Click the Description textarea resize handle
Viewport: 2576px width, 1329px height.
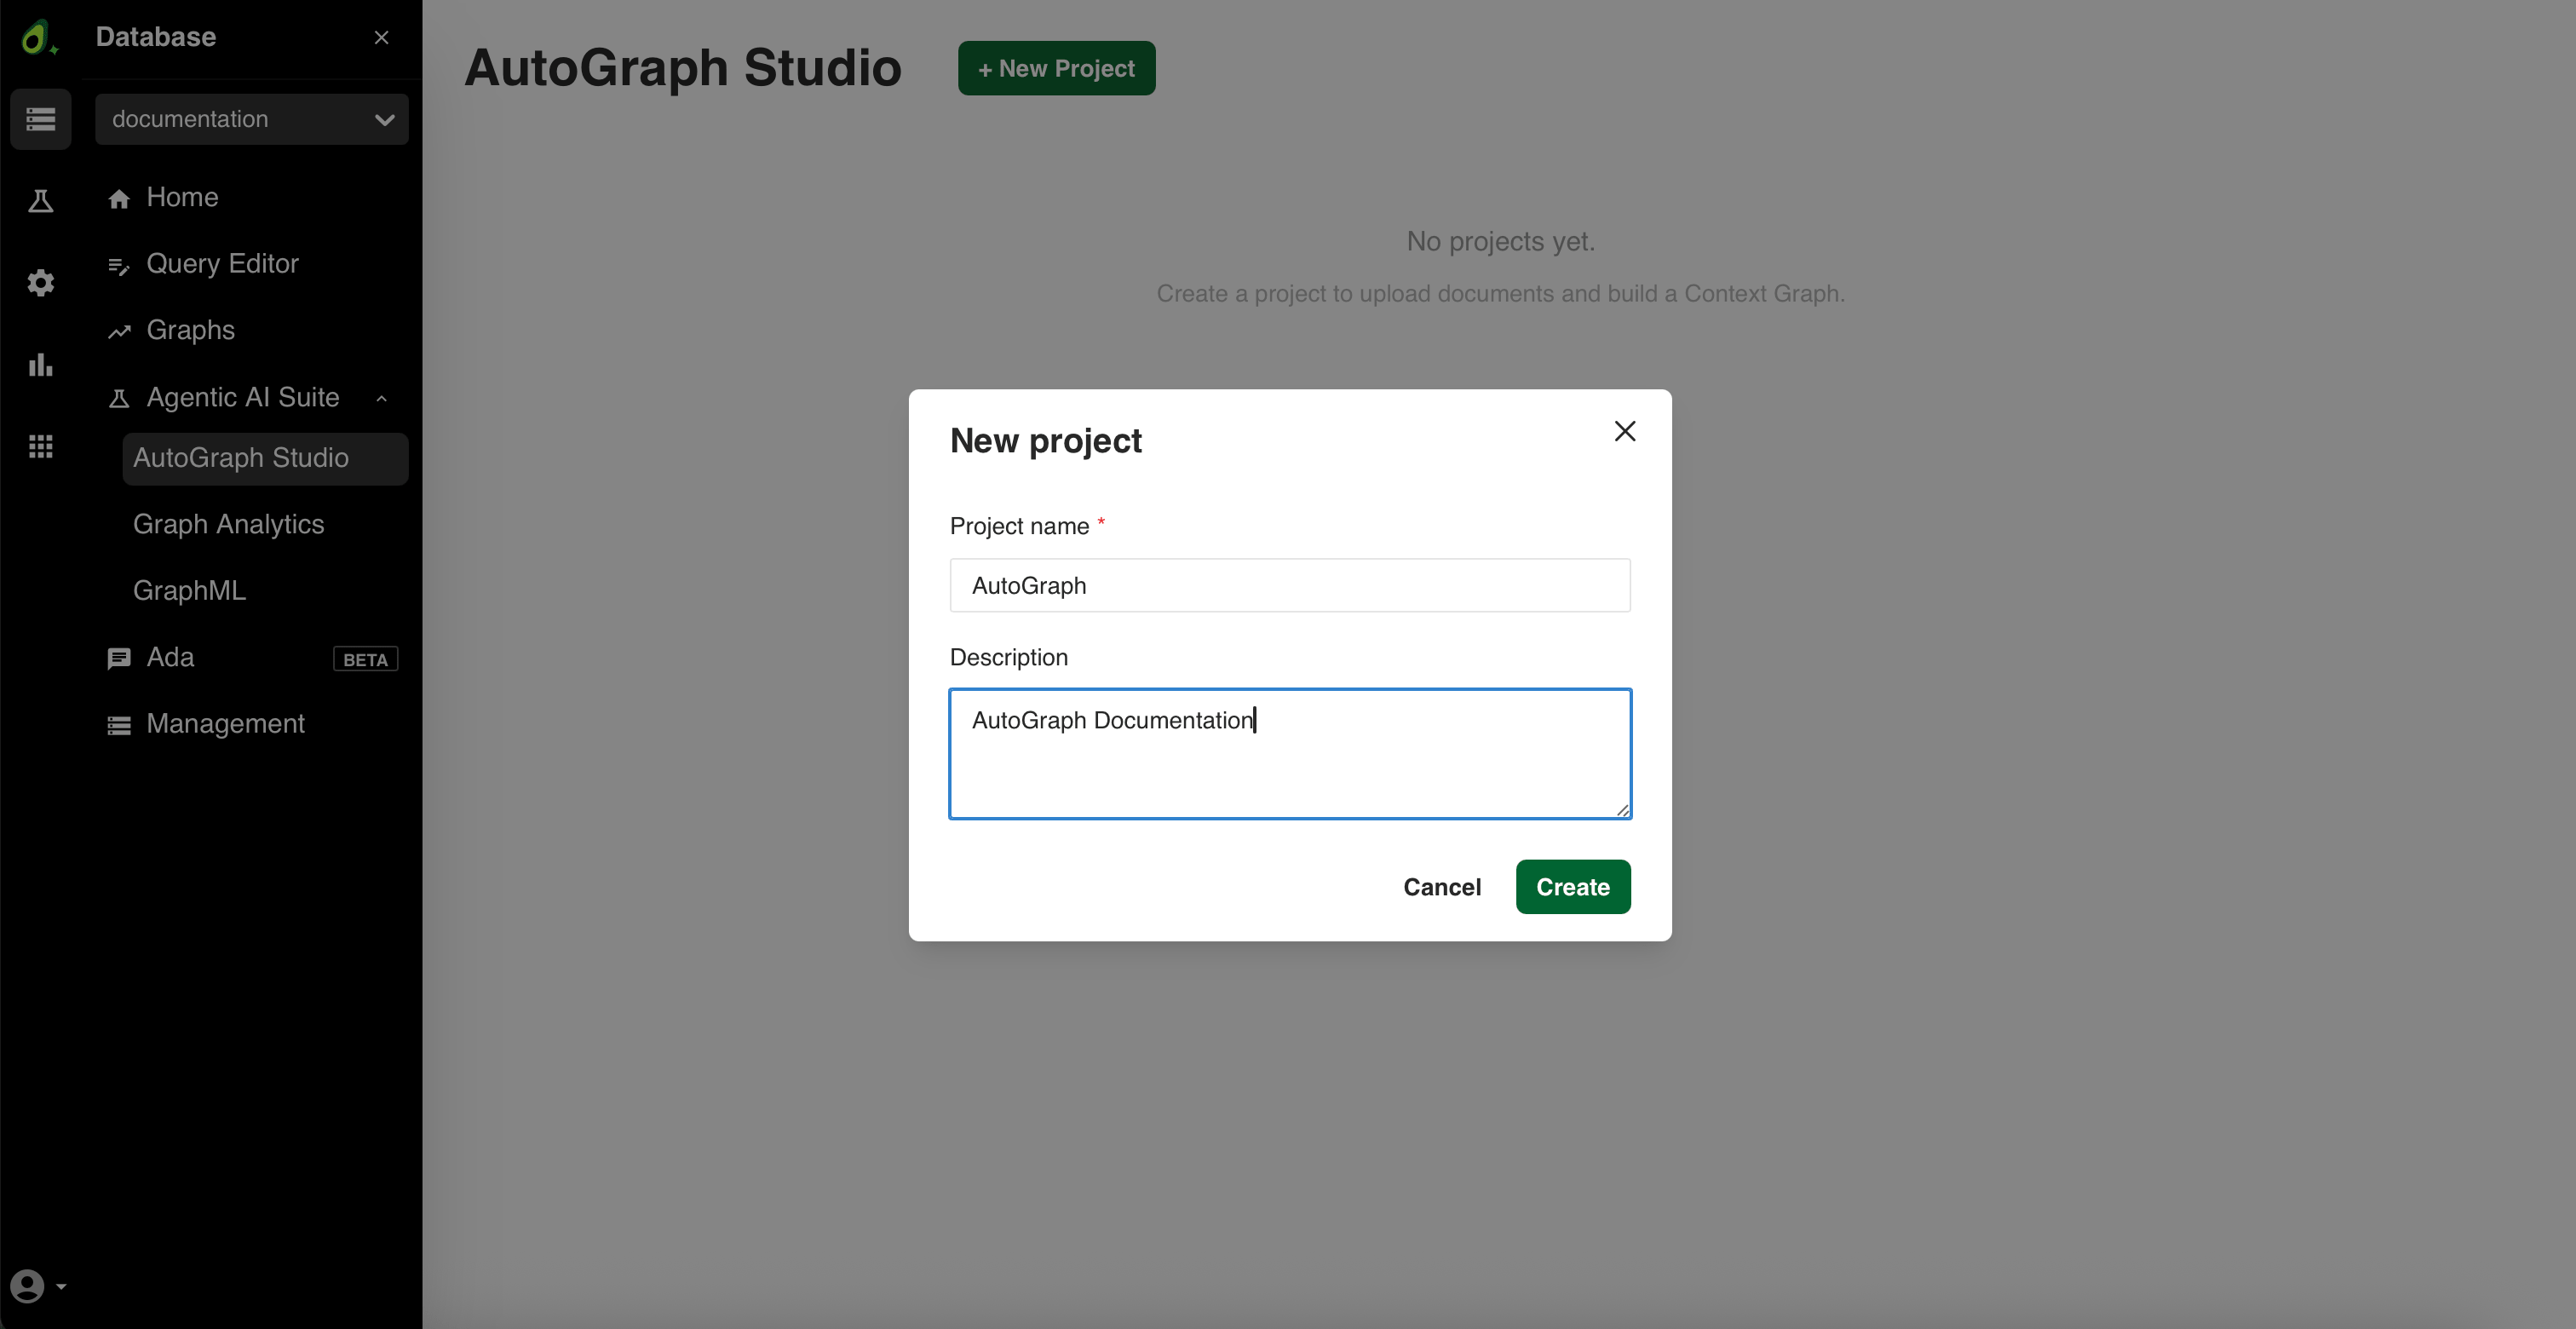(1622, 810)
